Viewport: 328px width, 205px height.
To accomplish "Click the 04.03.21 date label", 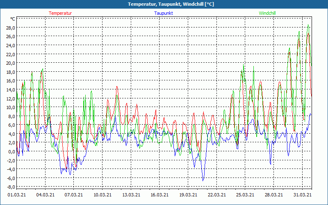I will tap(46, 195).
